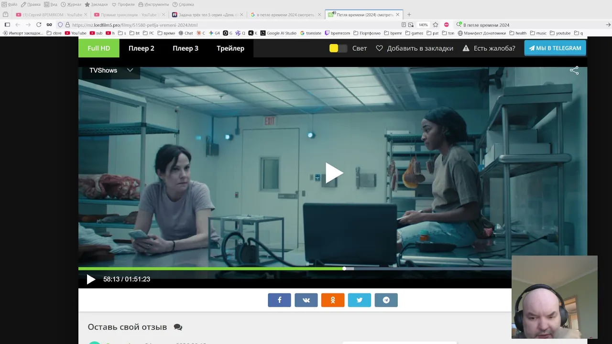Share the film on Twitter
The image size is (612, 344).
[360, 300]
